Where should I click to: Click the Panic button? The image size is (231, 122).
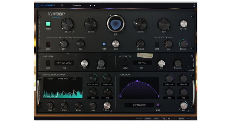[x=156, y=118]
